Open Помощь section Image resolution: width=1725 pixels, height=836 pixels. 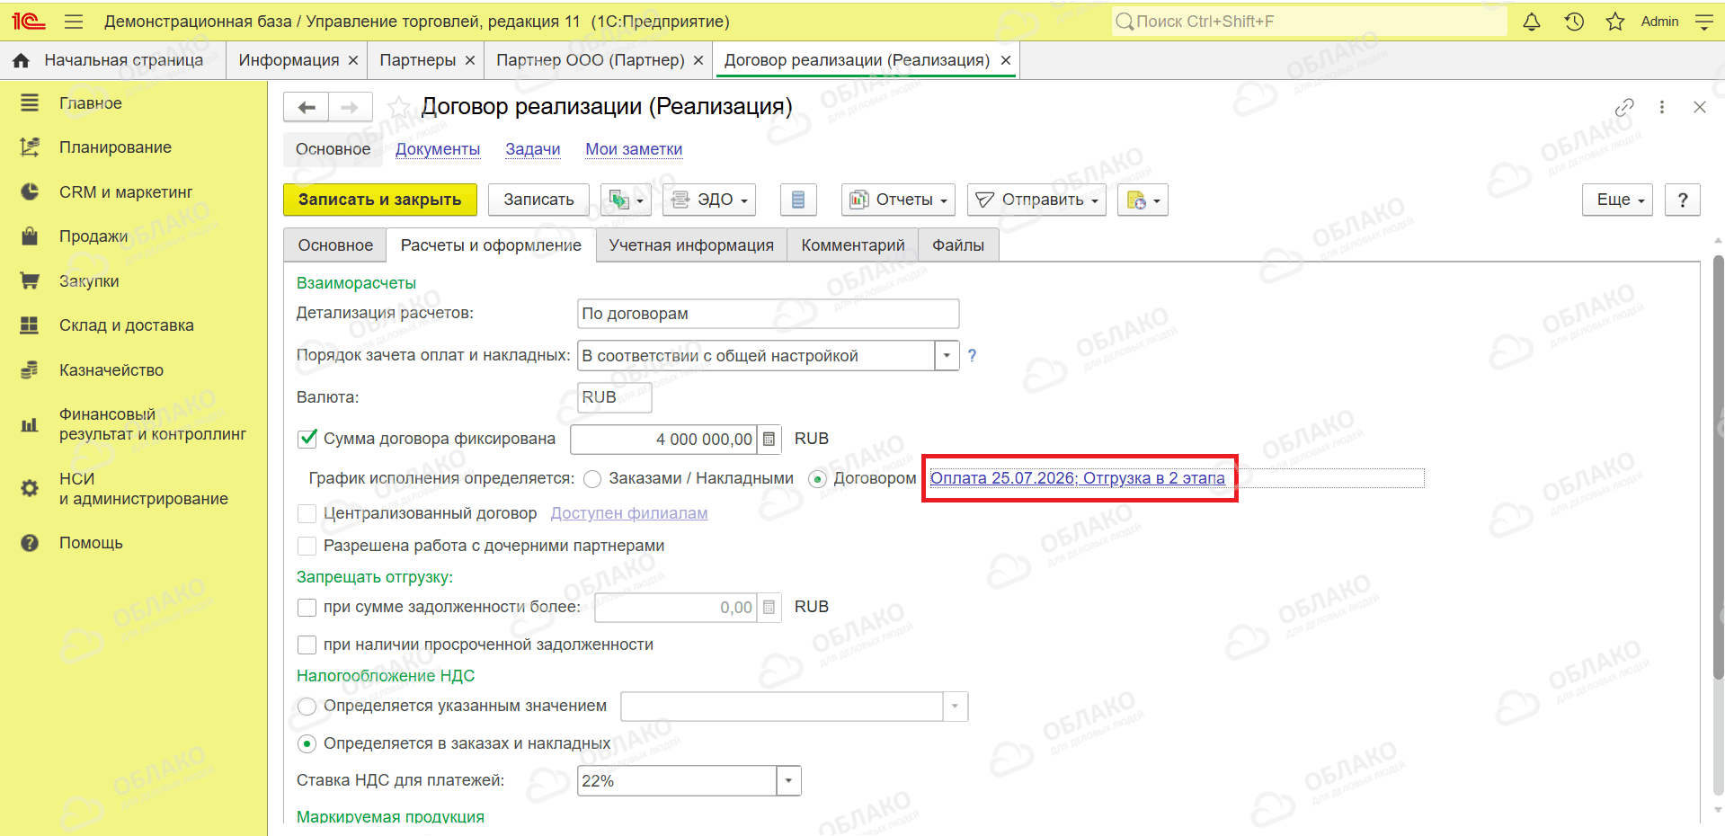(91, 543)
